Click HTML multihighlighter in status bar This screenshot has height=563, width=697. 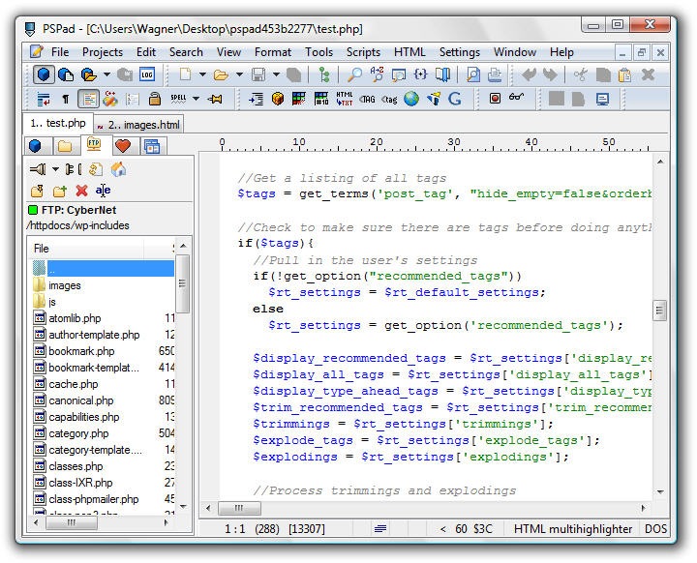tap(572, 529)
